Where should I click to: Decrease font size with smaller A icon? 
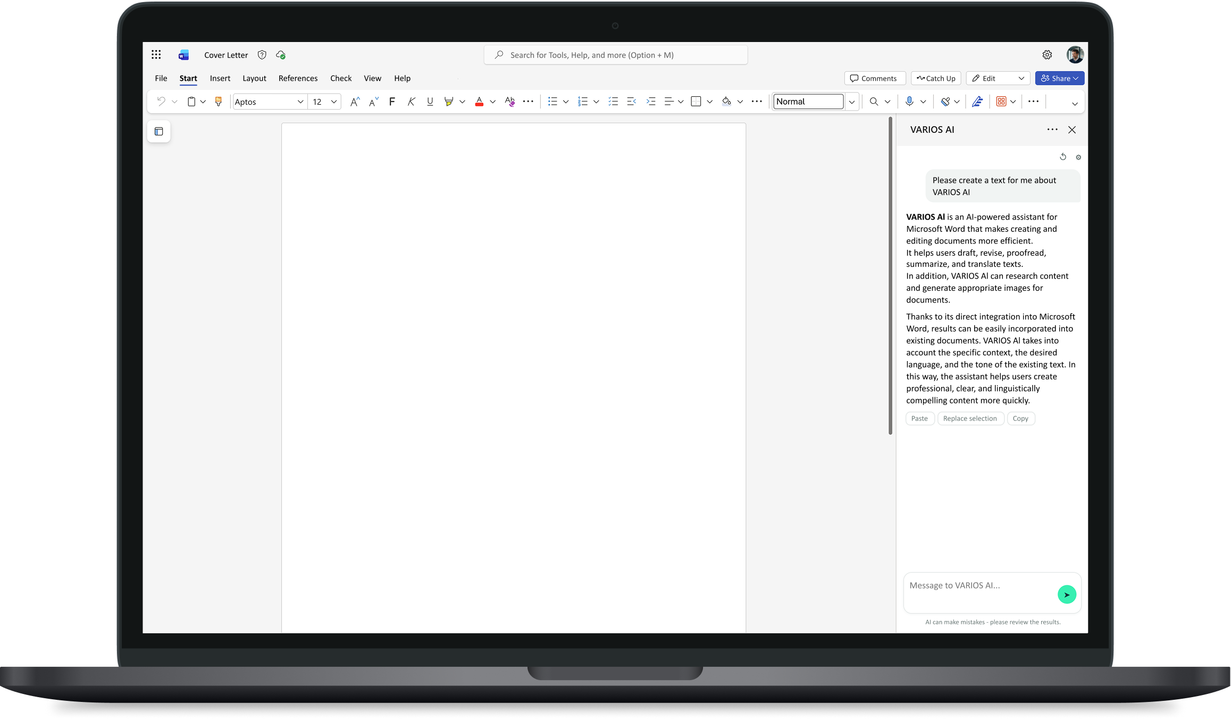click(374, 101)
